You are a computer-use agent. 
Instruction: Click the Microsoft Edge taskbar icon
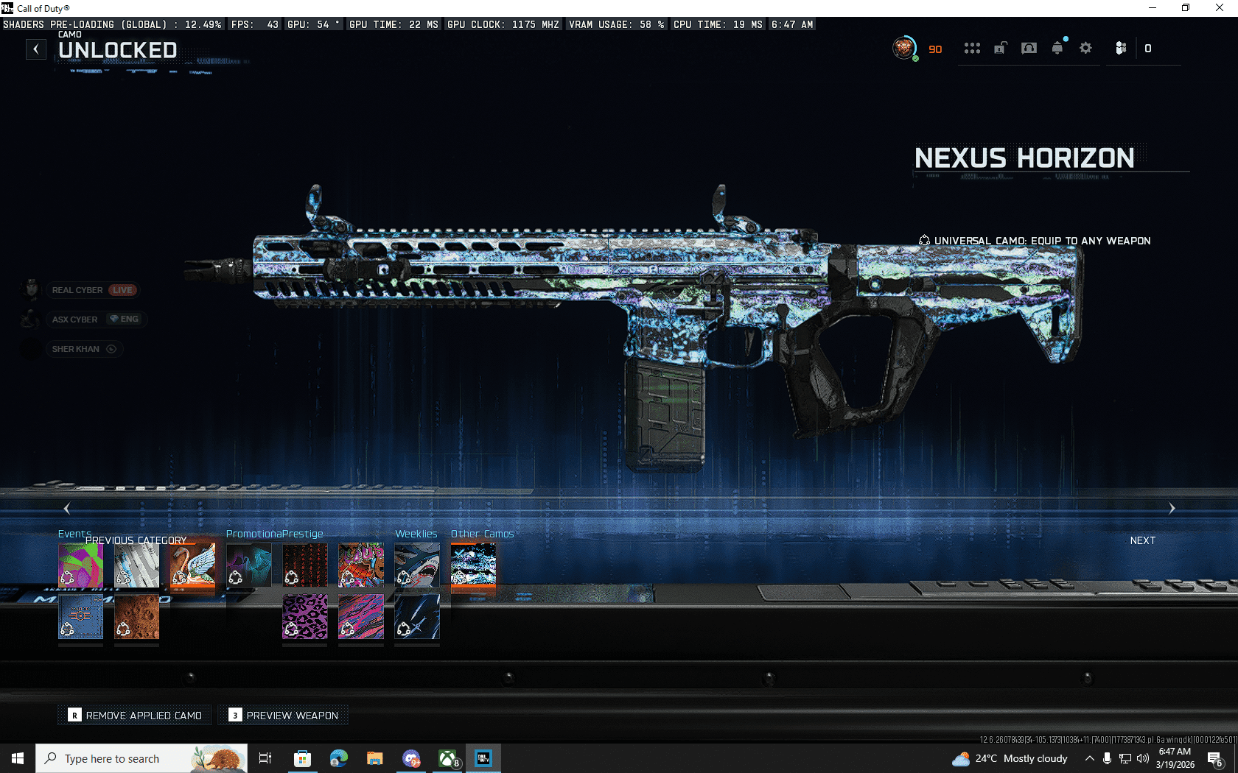click(338, 758)
